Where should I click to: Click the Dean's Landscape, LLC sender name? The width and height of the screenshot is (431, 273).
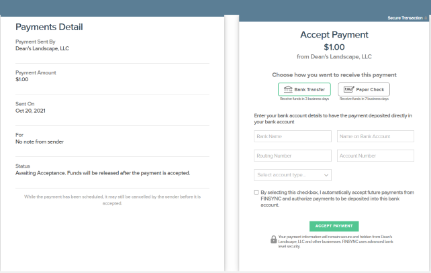tap(42, 48)
